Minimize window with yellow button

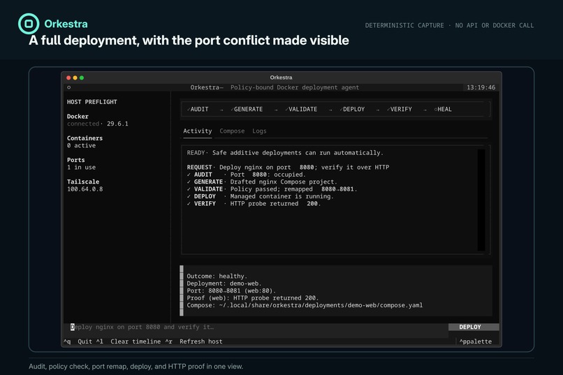click(75, 78)
